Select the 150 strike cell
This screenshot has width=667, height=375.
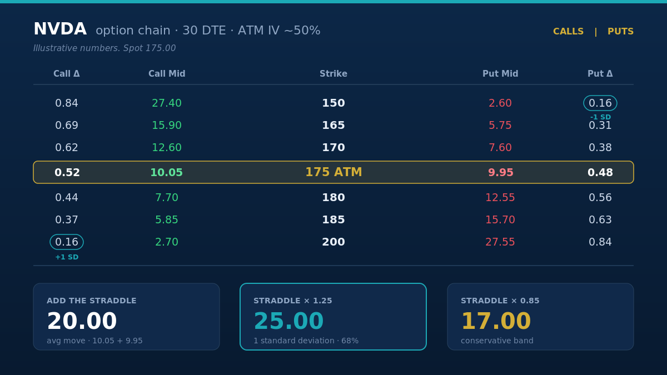[333, 103]
